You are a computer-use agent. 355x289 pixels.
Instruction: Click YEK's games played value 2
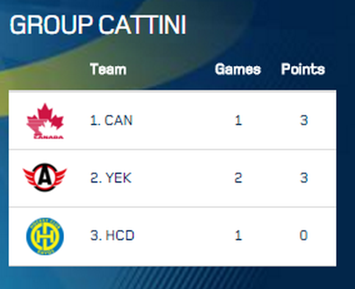tap(238, 178)
